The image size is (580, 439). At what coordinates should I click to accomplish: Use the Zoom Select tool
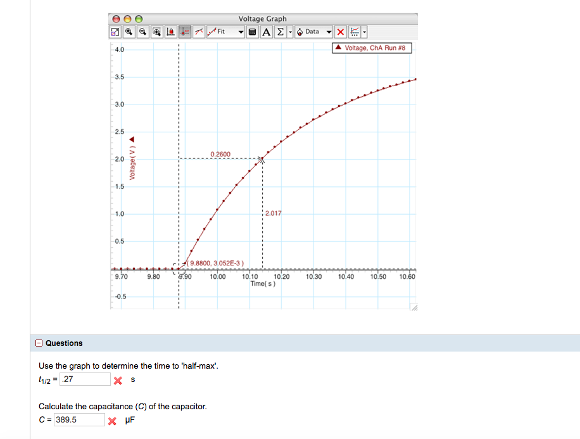(156, 32)
